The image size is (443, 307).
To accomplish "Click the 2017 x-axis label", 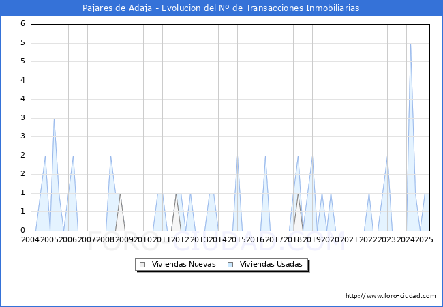I will 275,239.
